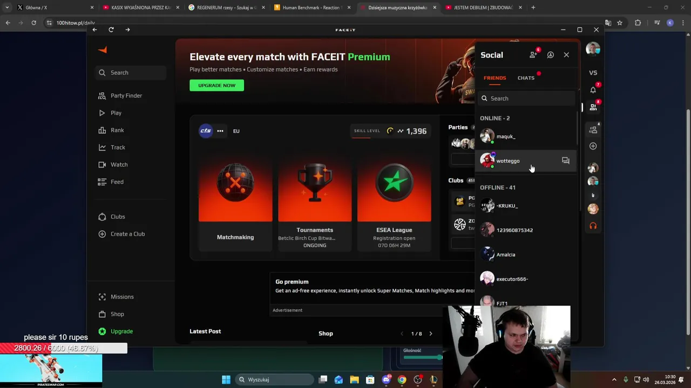Open the CS2 game selector icon
This screenshot has height=388, width=691.
point(206,131)
